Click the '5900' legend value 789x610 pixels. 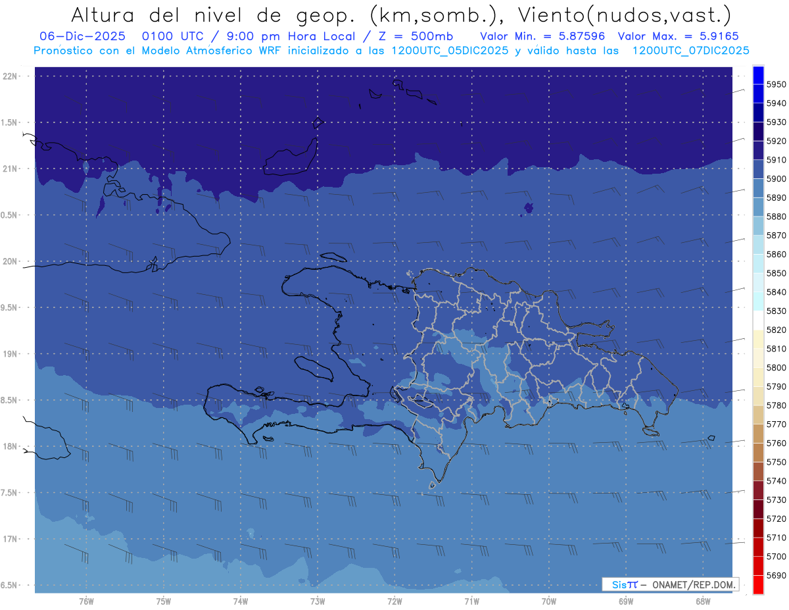pos(777,179)
